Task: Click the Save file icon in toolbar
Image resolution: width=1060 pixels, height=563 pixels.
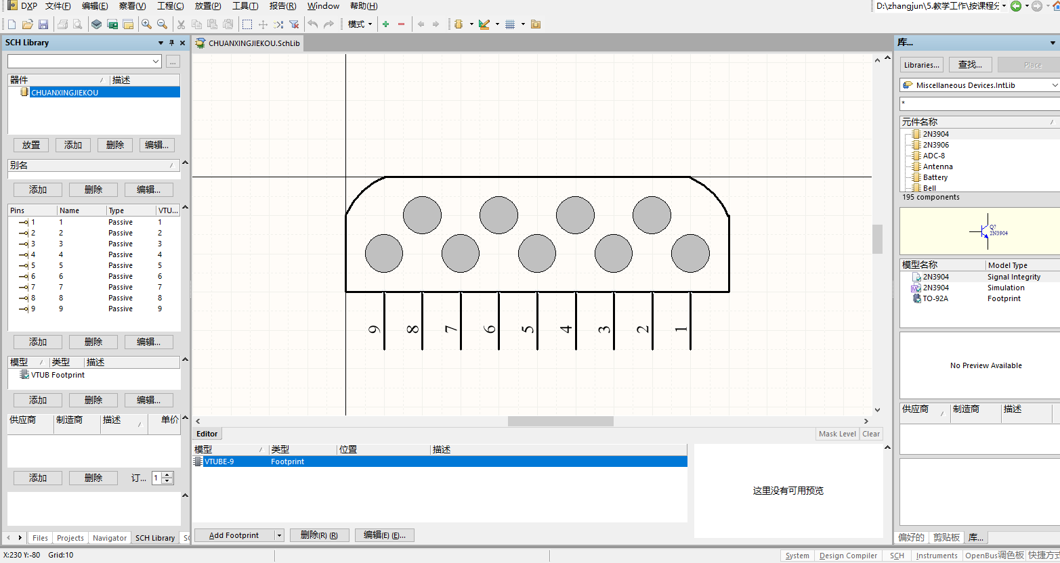Action: point(43,24)
